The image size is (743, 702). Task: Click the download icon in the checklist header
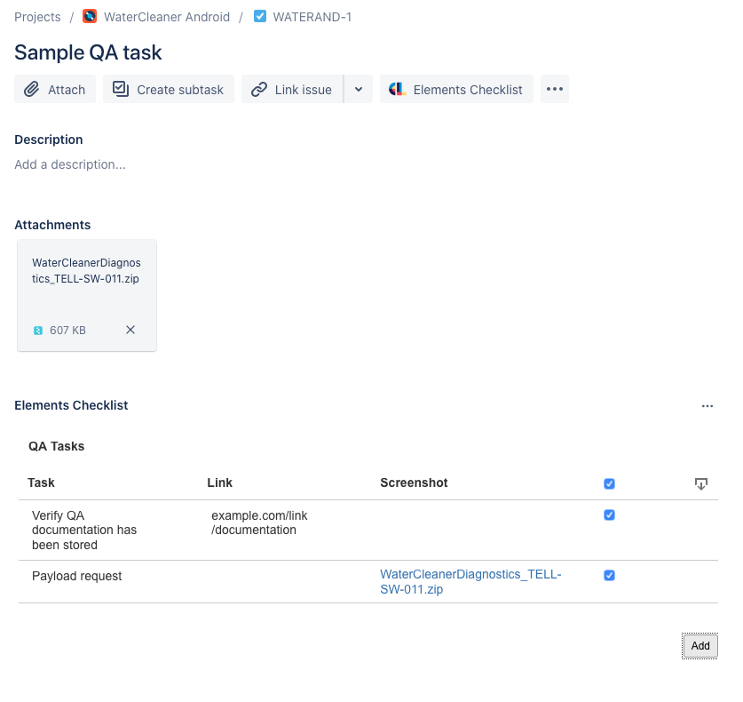click(701, 483)
